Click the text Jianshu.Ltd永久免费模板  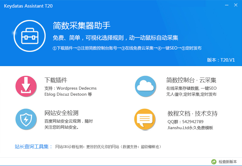pos(190,128)
